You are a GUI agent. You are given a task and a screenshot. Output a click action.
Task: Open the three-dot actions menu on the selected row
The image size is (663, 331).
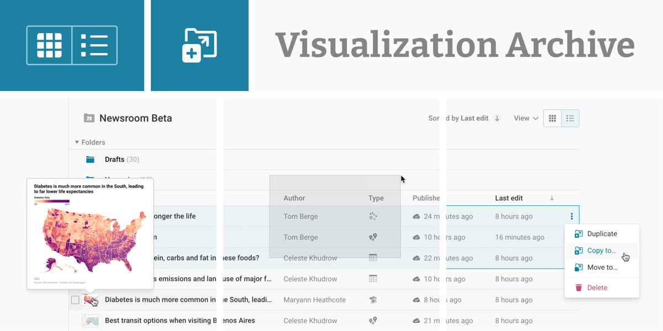(572, 216)
